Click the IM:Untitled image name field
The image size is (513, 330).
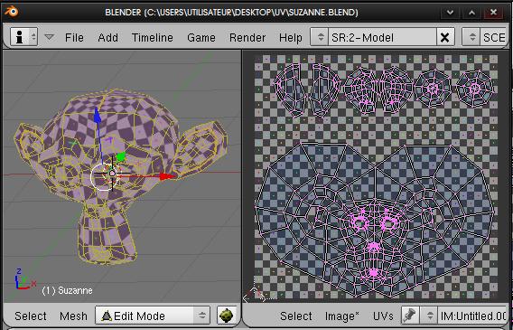[x=473, y=316]
